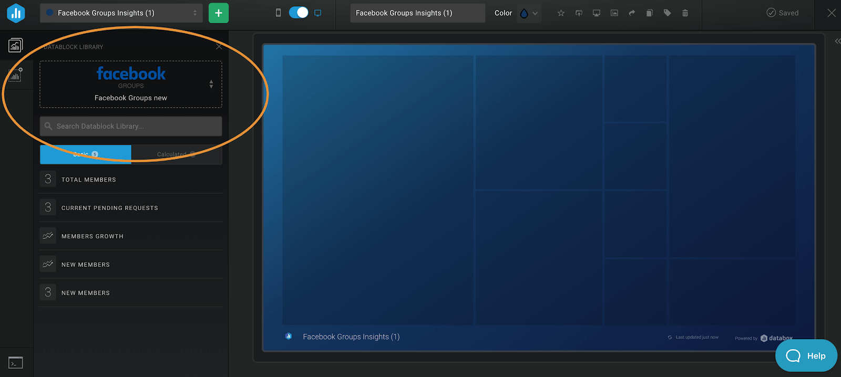
Task: Open the Color theme picker
Action: pyautogui.click(x=528, y=13)
